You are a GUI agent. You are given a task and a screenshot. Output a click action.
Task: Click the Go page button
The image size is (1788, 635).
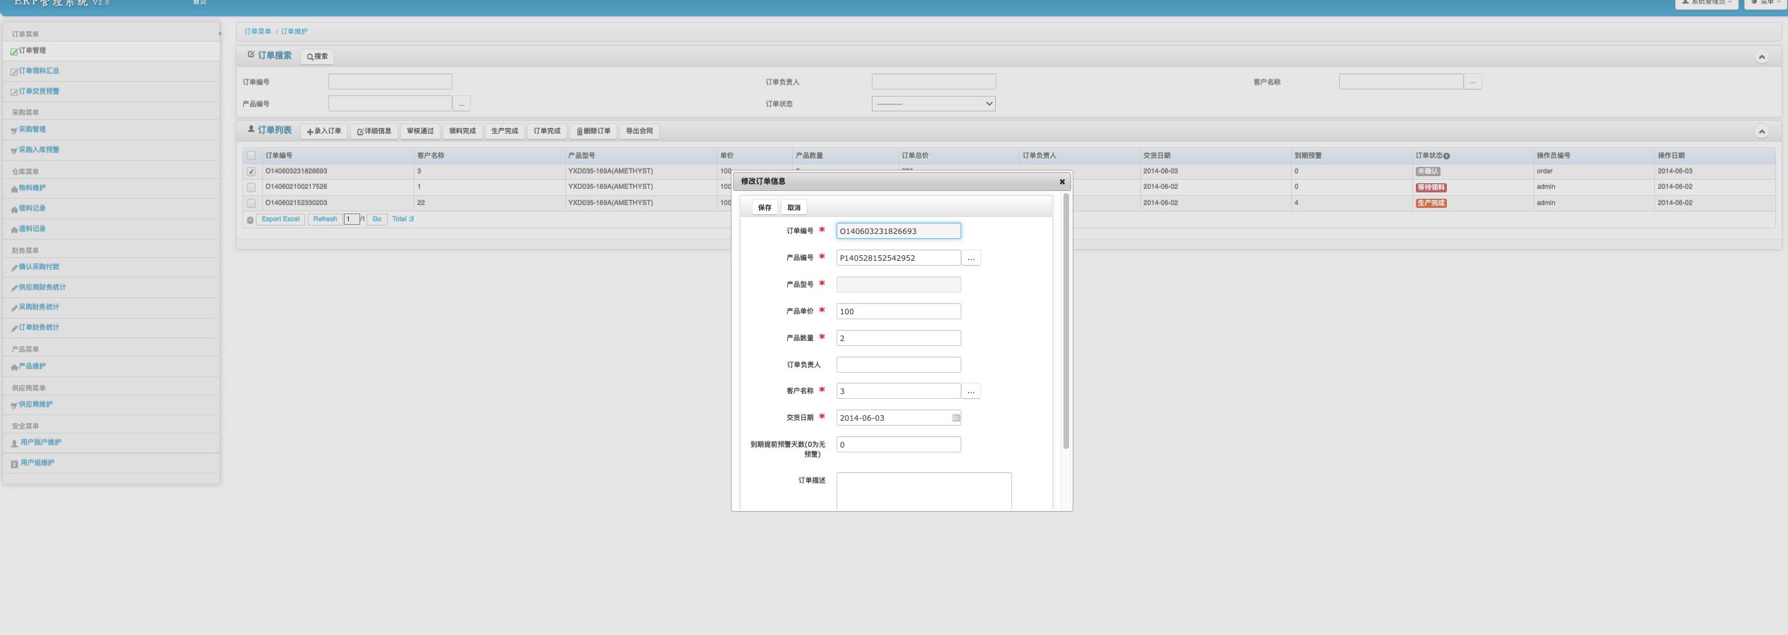click(x=377, y=219)
